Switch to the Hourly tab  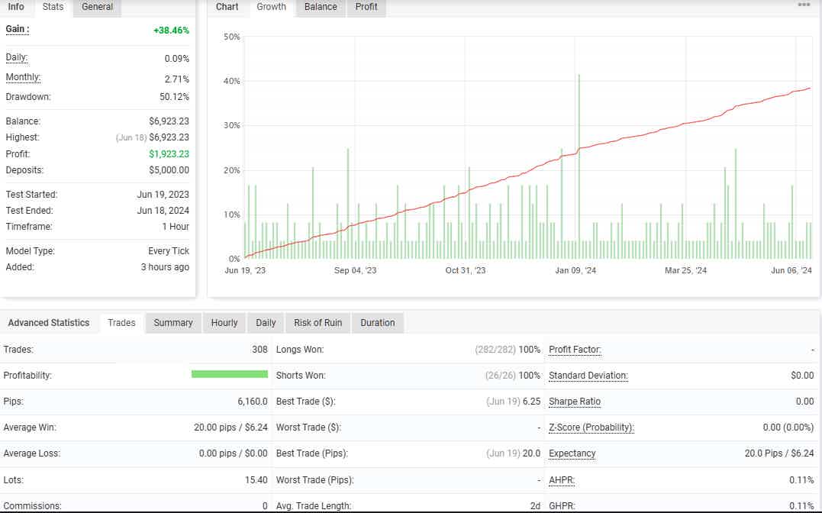(x=224, y=323)
